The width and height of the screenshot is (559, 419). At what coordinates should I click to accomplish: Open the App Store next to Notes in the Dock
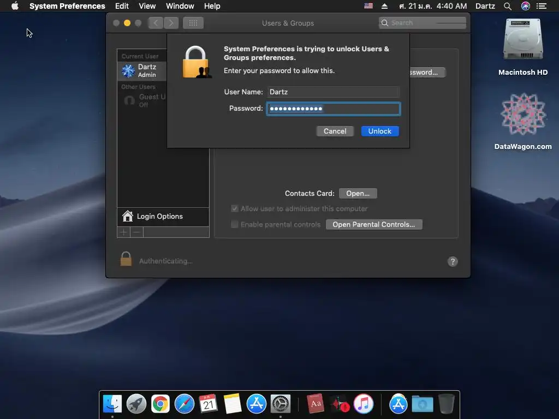pos(257,404)
